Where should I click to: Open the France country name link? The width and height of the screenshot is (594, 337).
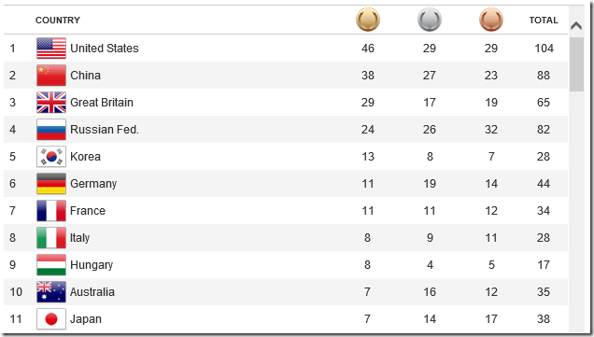(88, 211)
